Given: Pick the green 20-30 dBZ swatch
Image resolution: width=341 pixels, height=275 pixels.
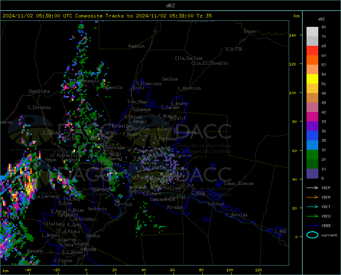Looking at the screenshot, I should [312, 155].
